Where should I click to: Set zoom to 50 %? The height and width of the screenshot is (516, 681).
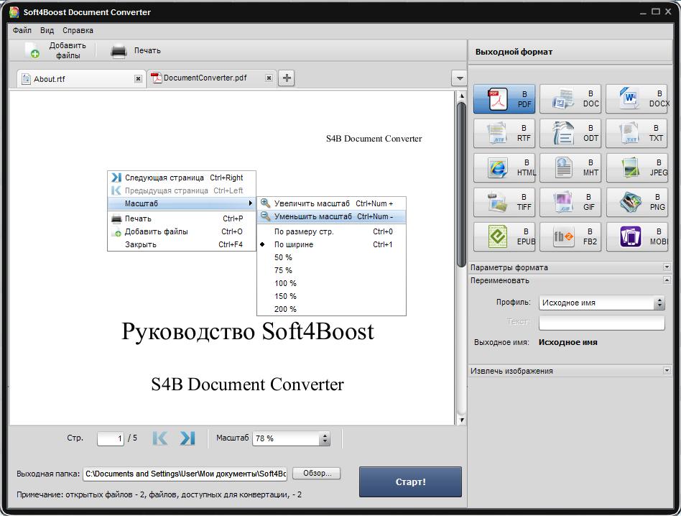click(331, 257)
